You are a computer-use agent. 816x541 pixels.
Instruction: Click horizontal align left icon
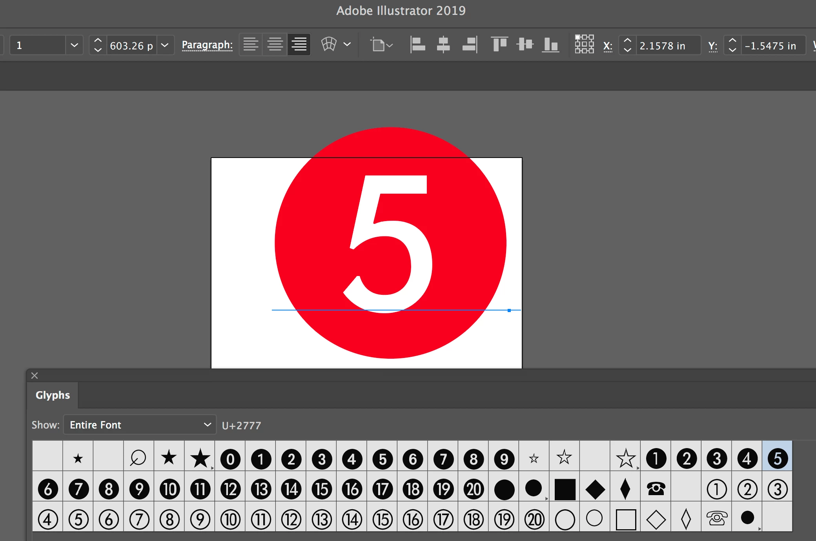417,45
